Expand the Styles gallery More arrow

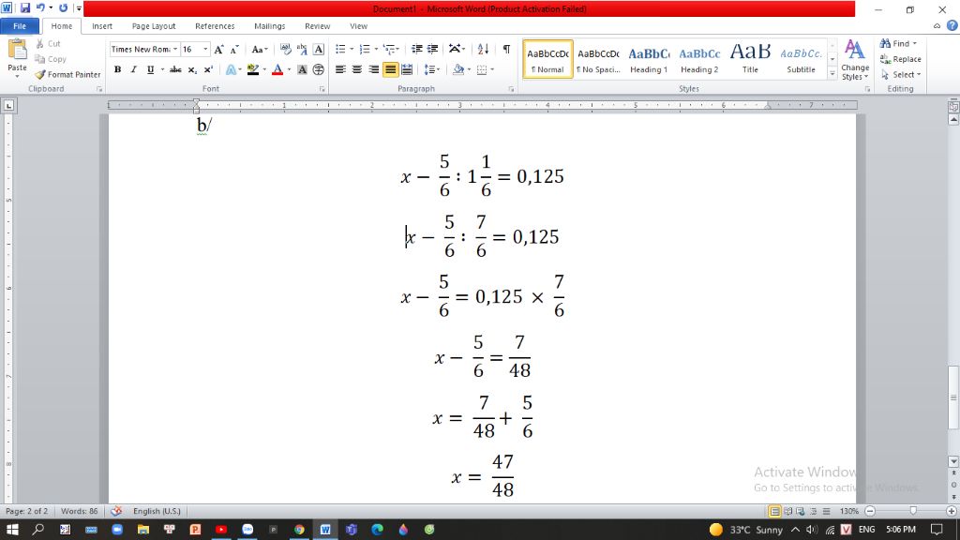832,73
